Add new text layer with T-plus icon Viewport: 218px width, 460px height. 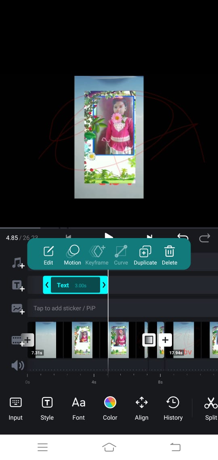tap(18, 285)
